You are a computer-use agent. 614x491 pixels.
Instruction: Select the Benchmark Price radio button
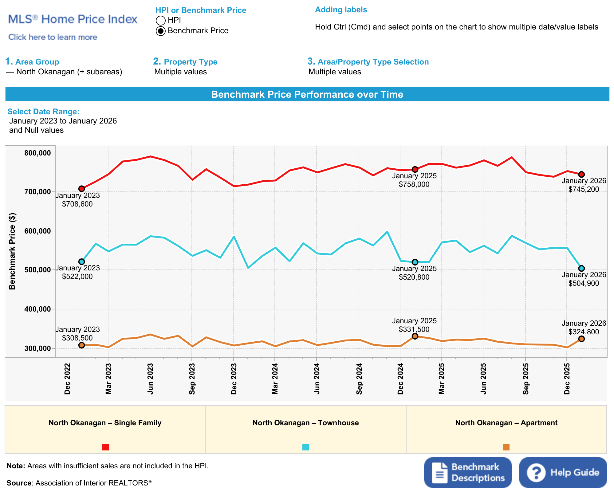[160, 31]
